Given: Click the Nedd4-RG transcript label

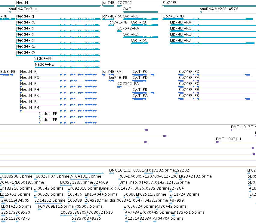Looking at the screenshot, I should 26,22.
